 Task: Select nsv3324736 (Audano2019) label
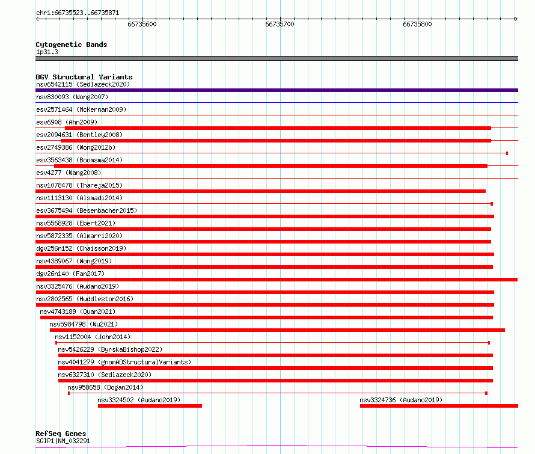tap(401, 400)
